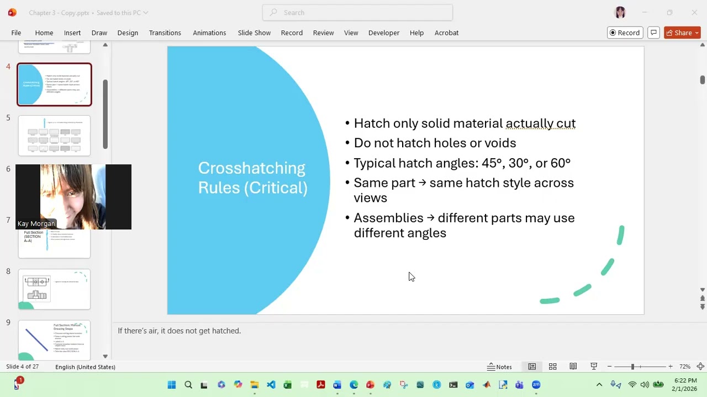Go to the Transitions tab
Viewport: 707px width, 397px height.
click(165, 33)
